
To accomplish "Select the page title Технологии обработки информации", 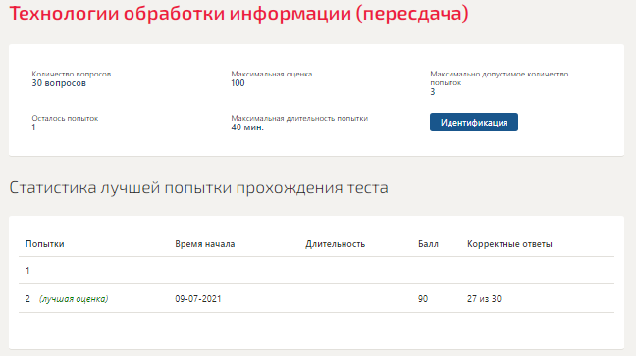I will tap(238, 14).
